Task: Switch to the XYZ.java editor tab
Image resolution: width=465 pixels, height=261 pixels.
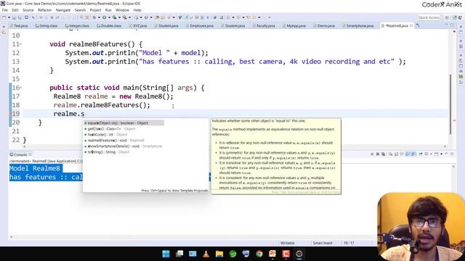Action: pyautogui.click(x=138, y=26)
